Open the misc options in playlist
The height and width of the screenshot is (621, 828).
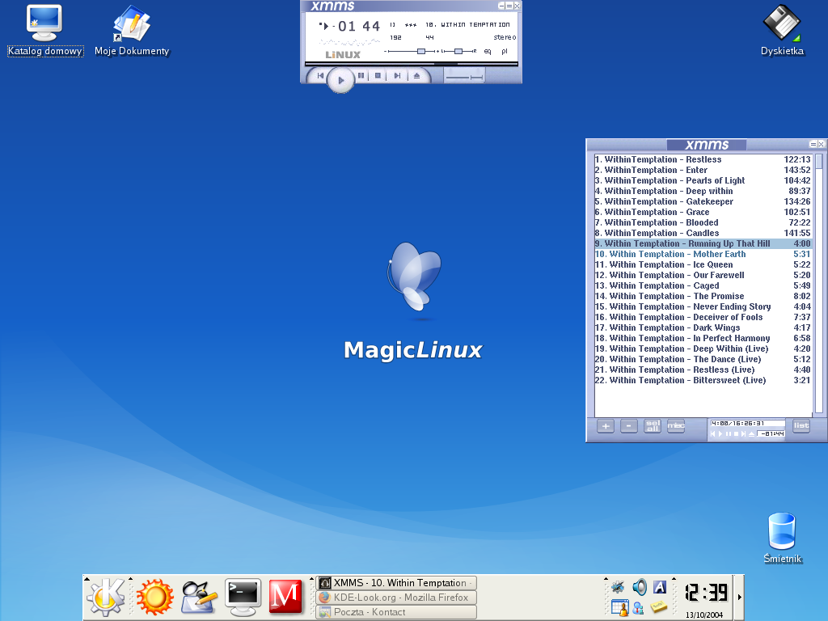point(676,425)
